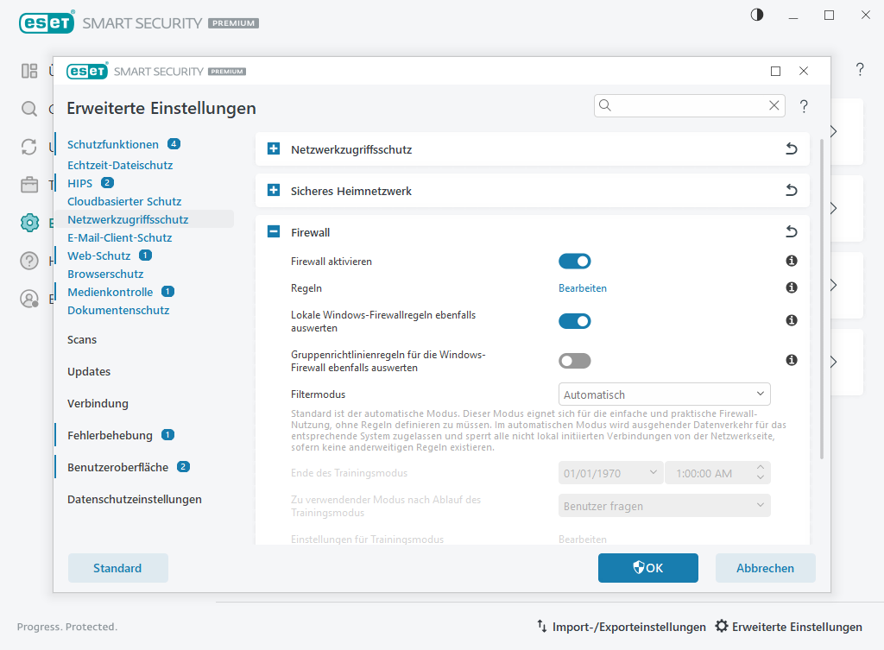884x650 pixels.
Task: Show info icon for Regeln setting
Action: (791, 287)
